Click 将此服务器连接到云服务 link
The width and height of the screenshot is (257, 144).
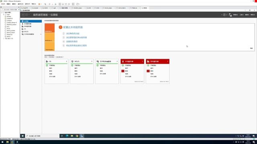(76, 46)
